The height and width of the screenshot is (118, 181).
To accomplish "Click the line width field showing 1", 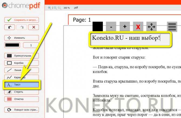I will pyautogui.click(x=31, y=45).
